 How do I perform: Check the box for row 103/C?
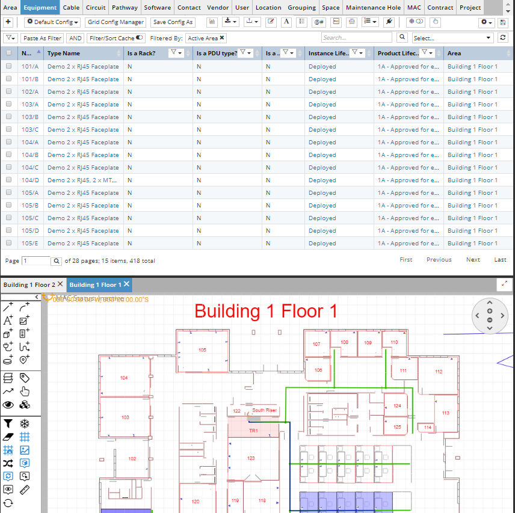click(8, 129)
